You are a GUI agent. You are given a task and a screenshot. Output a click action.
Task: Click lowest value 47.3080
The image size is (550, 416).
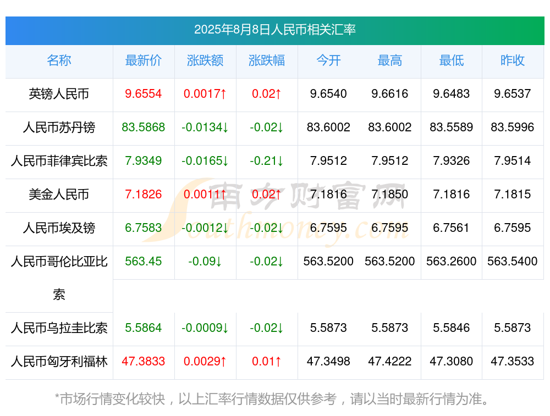pyautogui.click(x=452, y=362)
